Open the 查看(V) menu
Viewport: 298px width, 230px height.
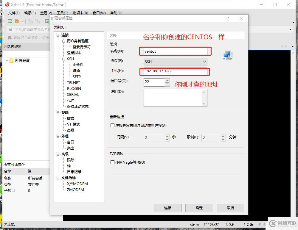[x=46, y=13]
